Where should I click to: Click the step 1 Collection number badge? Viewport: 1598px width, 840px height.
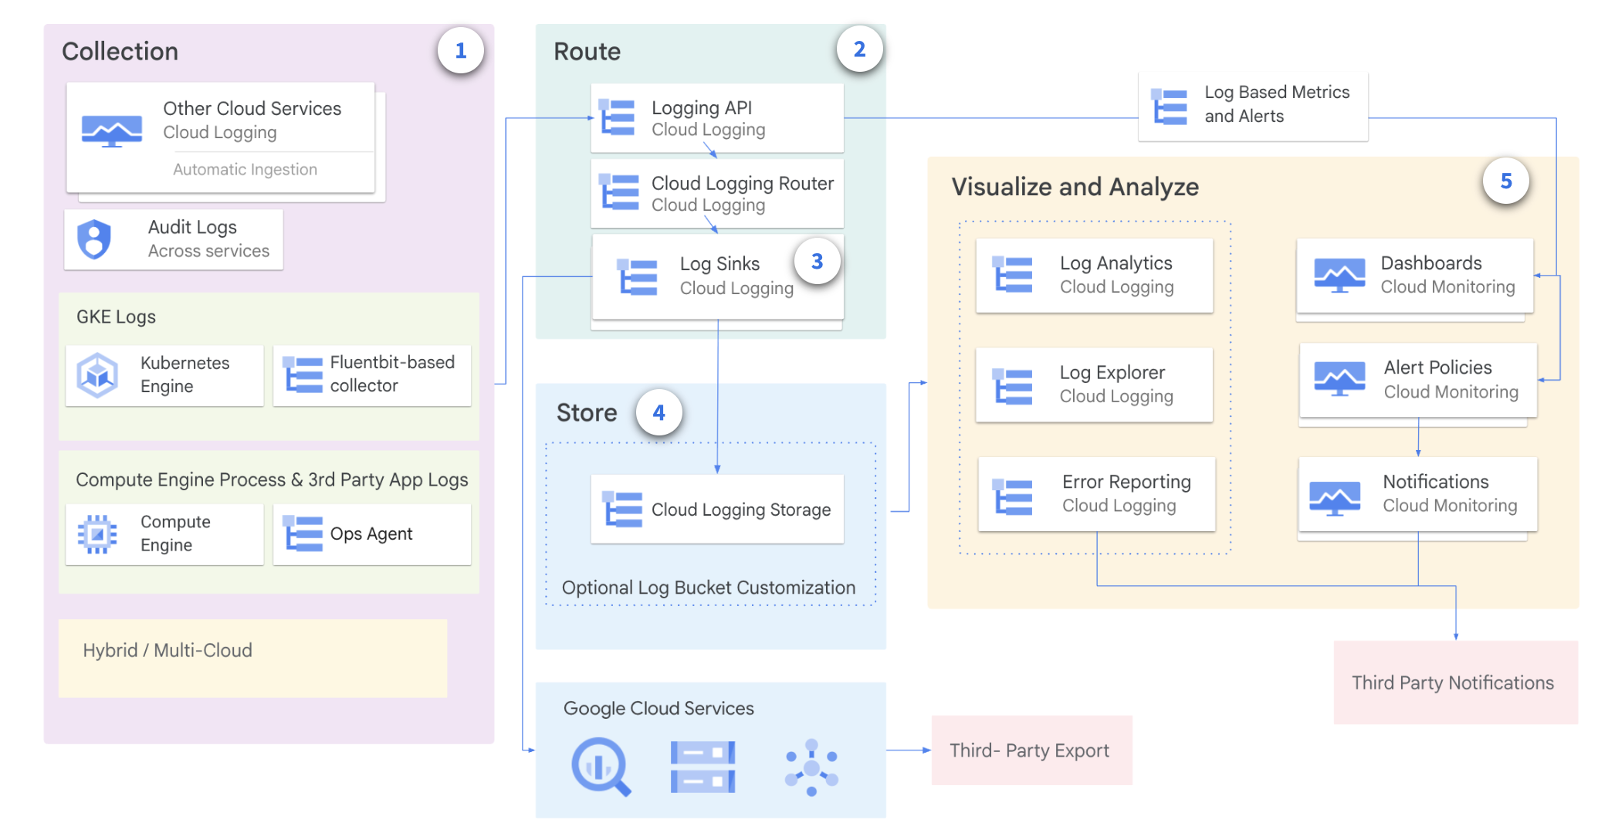tap(461, 51)
